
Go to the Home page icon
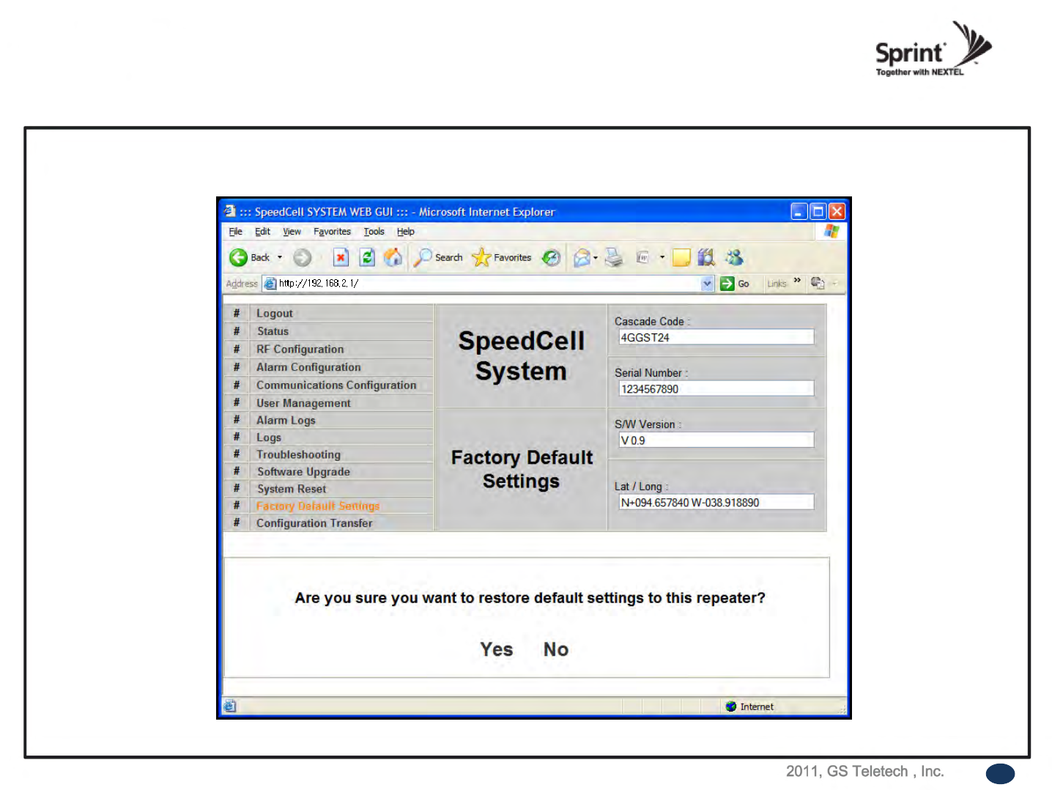pos(393,257)
